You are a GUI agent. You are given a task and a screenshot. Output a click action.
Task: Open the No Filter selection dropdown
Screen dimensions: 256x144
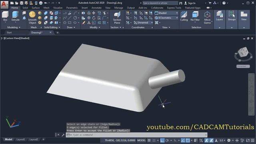pos(195,16)
